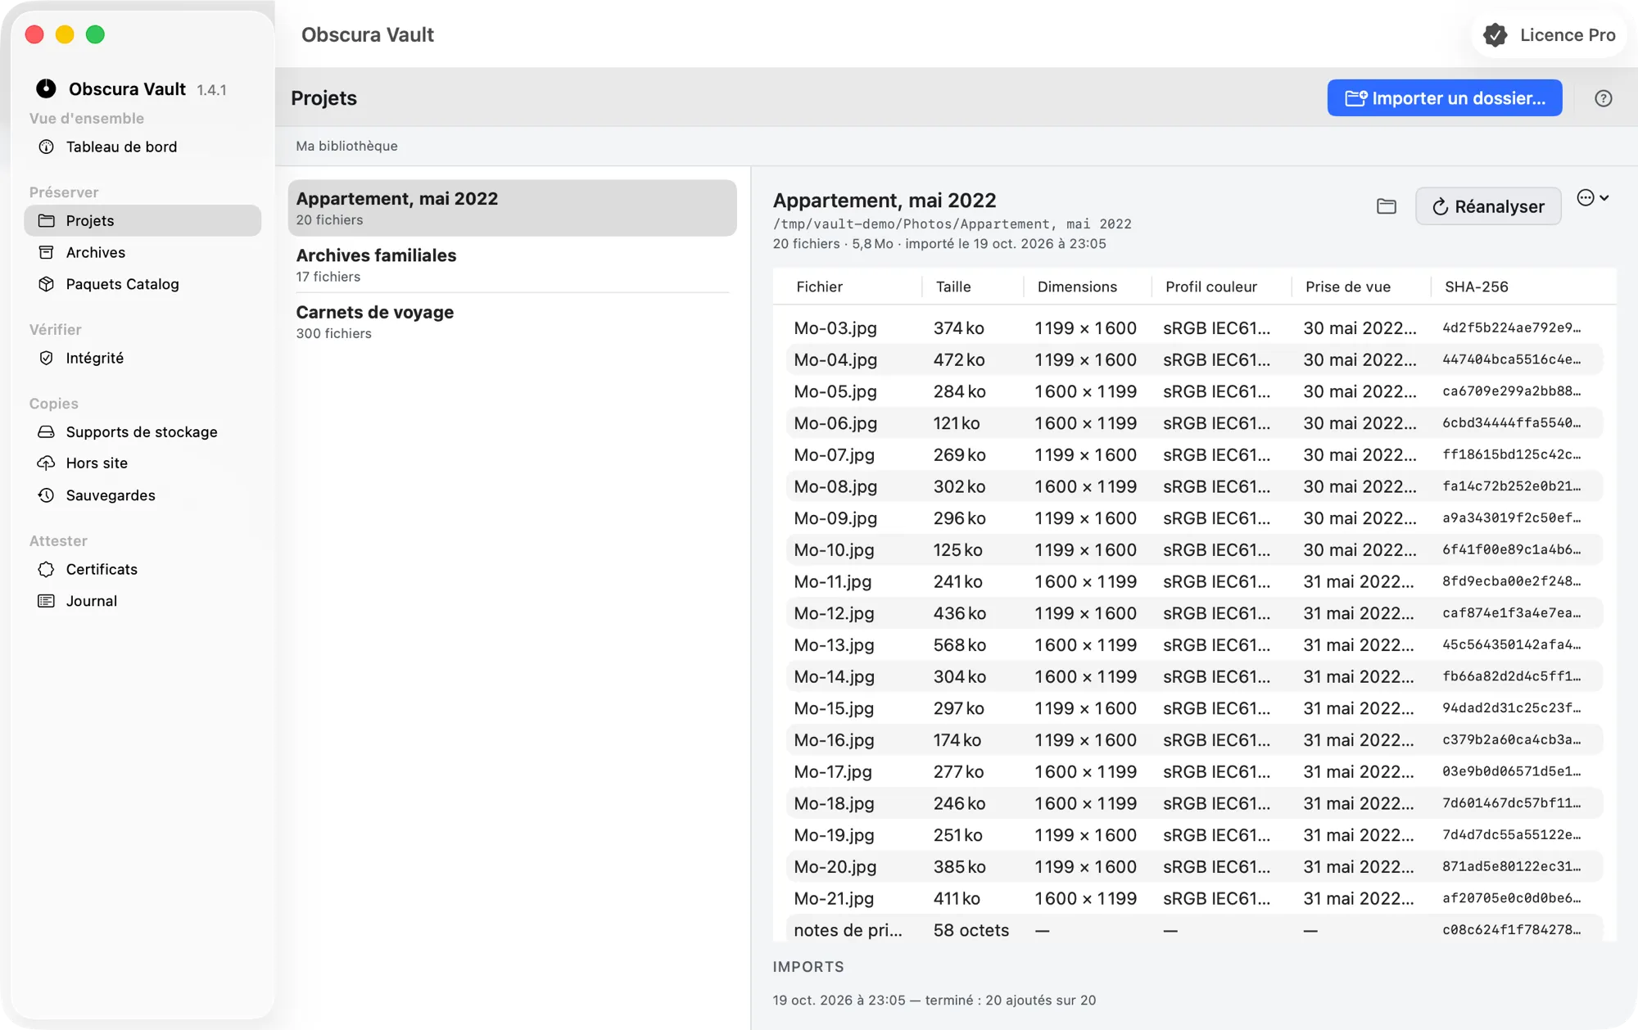Open Sauvegardes in the sidebar
Viewport: 1638px width, 1030px height.
[143, 495]
